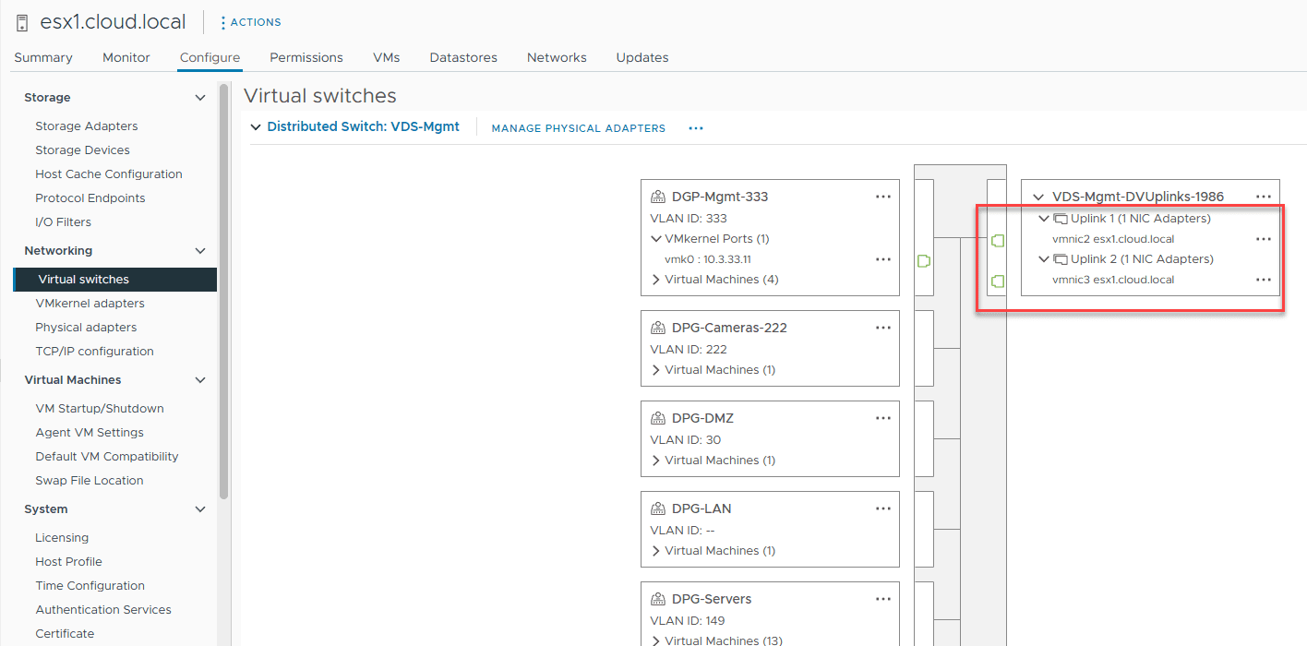
Task: Open ellipsis menu for vmk0 VMkernel port
Action: point(883,259)
